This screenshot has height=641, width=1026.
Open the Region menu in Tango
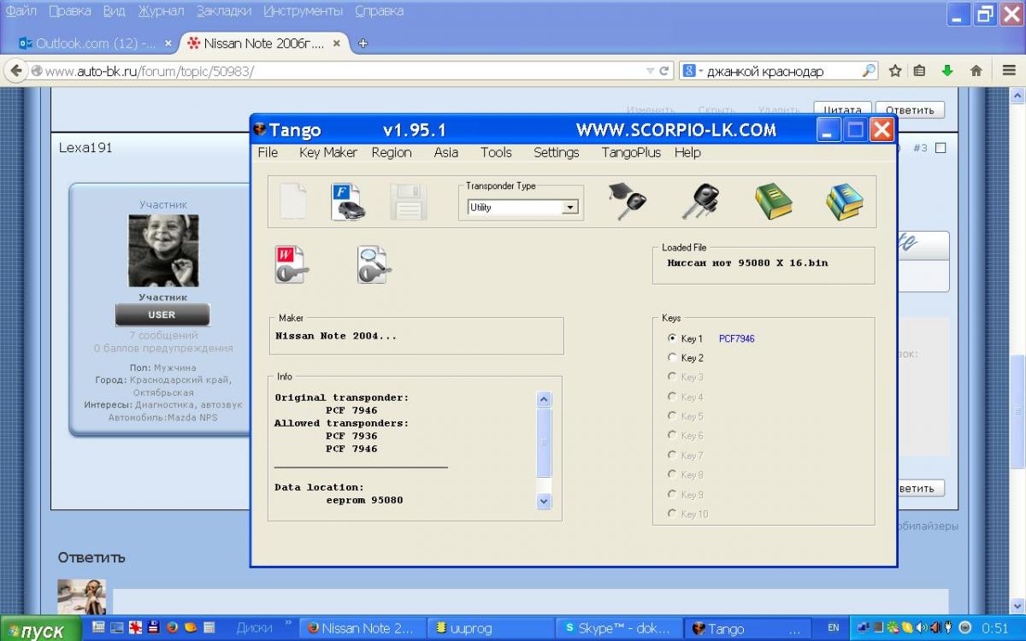coord(392,152)
